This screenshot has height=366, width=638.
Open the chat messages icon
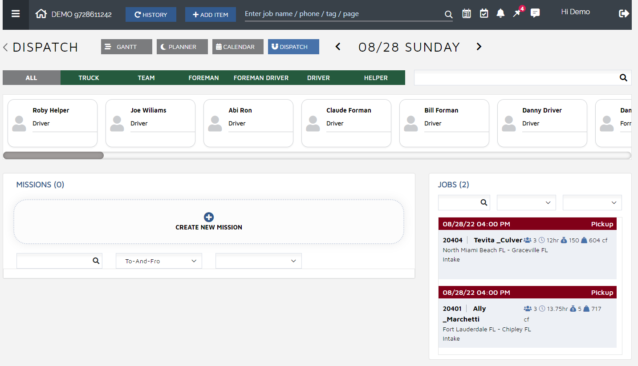(x=535, y=13)
